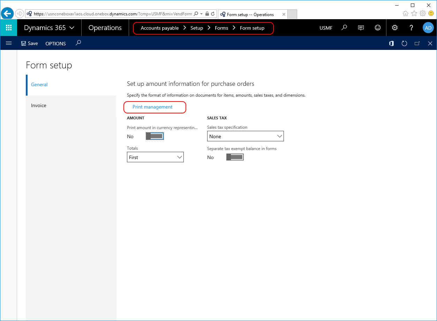Viewport: 437px width, 321px height.
Task: Click the Form setup page heading
Action: (49, 65)
